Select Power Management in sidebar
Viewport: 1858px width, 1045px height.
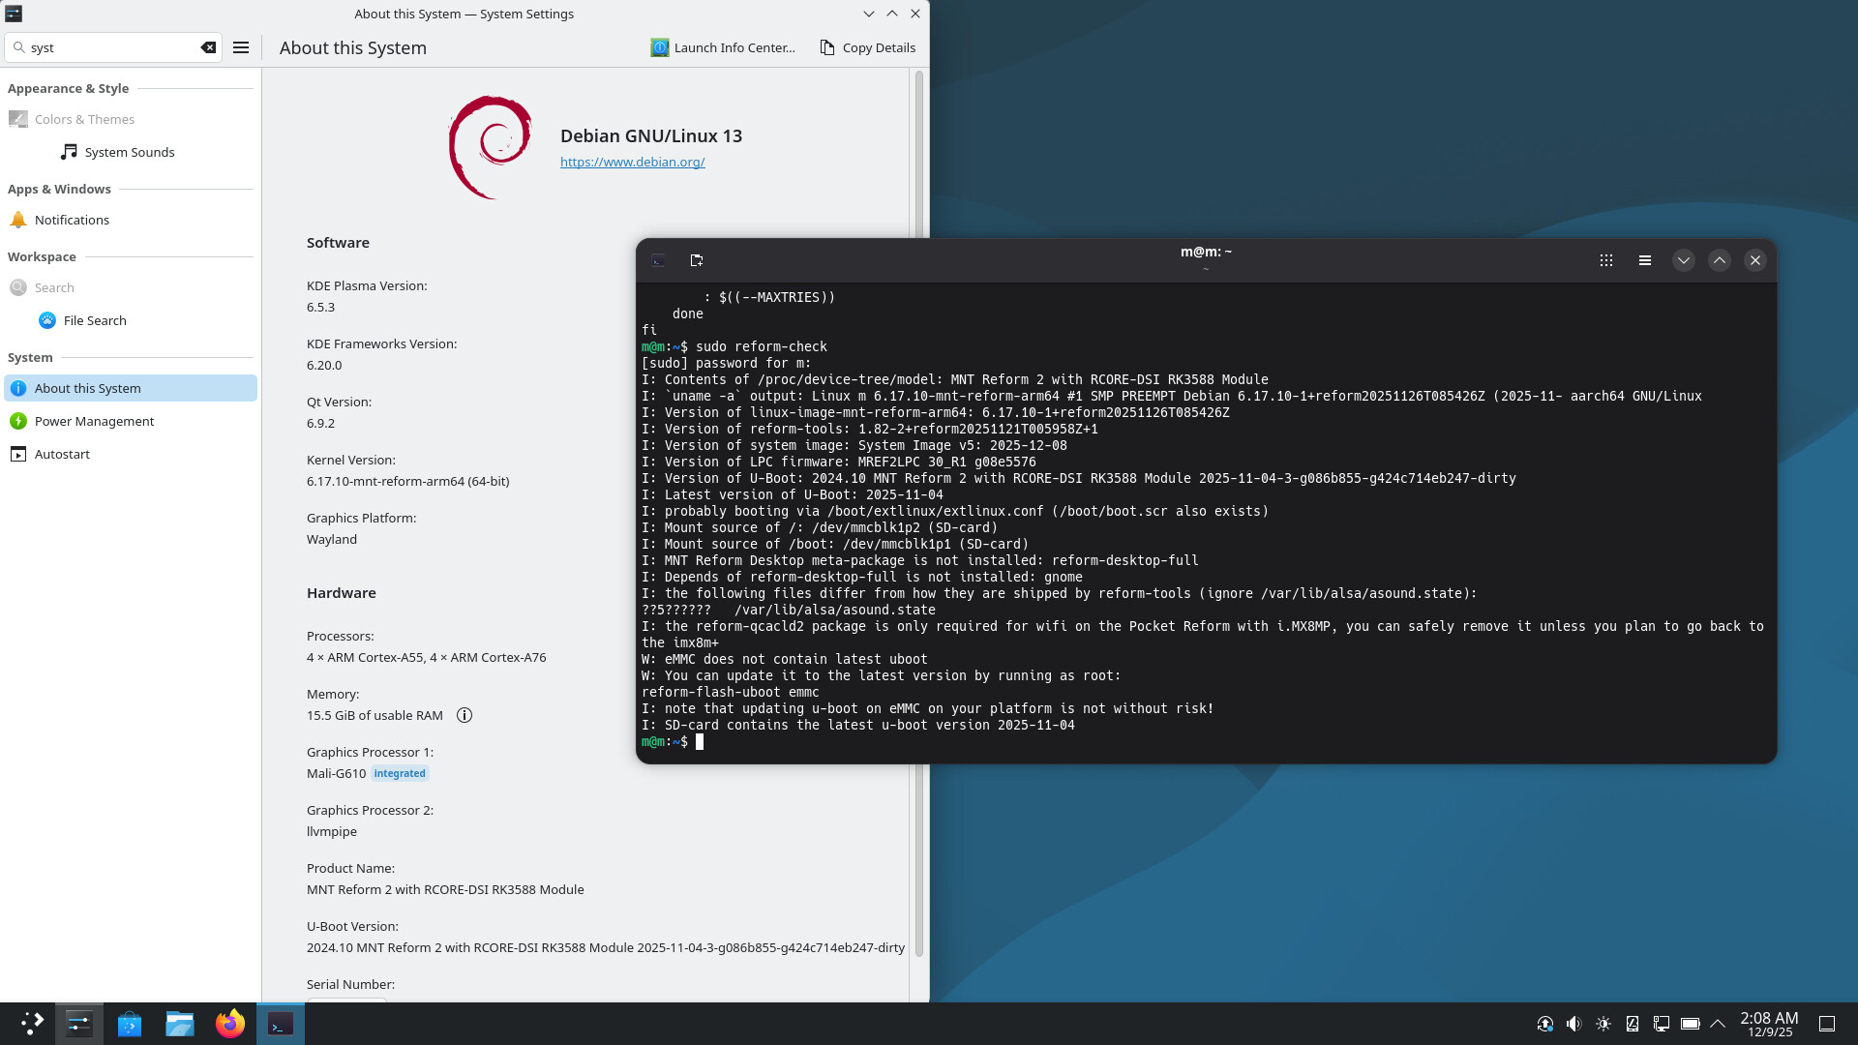click(x=94, y=421)
